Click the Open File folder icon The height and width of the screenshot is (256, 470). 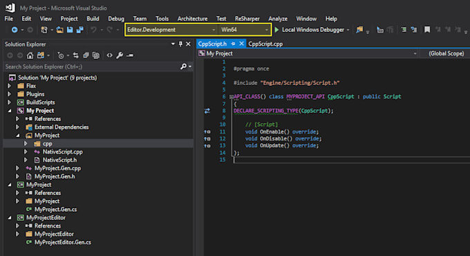(x=60, y=30)
